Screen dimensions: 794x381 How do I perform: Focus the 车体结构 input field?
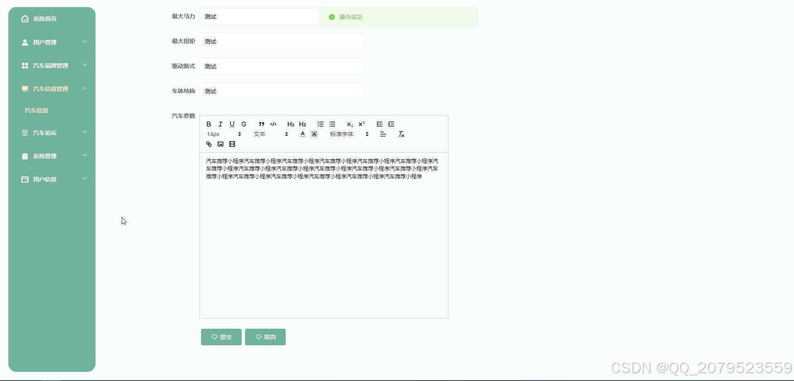coord(282,91)
